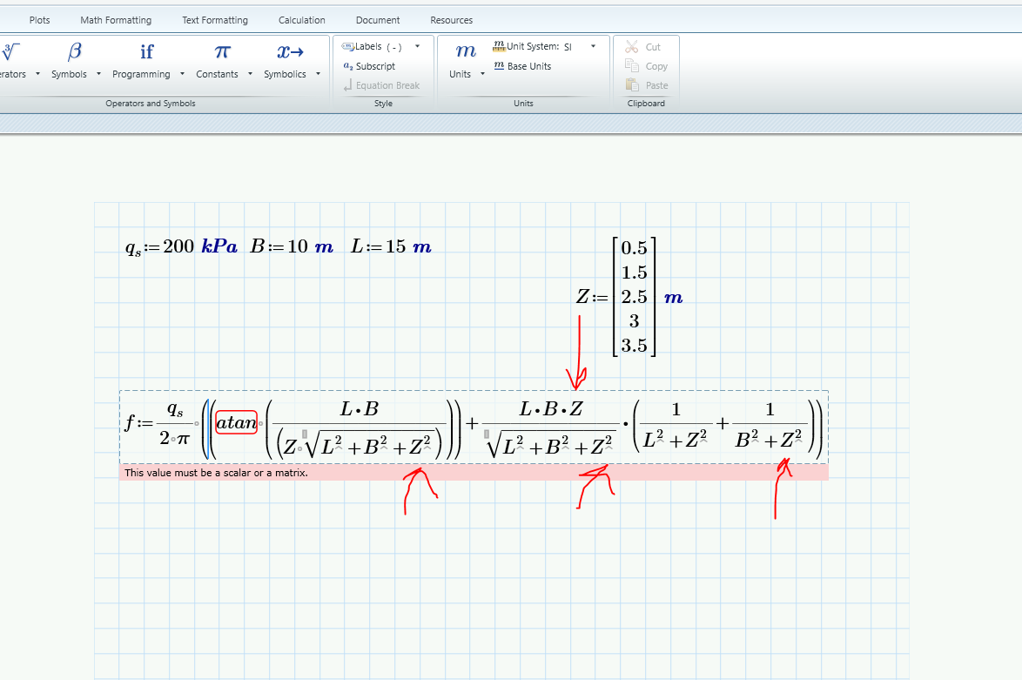This screenshot has height=680, width=1022.
Task: Open the Symbolics x-arrow icon
Action: [290, 52]
